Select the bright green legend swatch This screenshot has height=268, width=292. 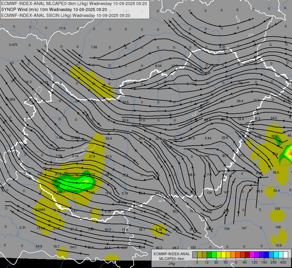214,255
